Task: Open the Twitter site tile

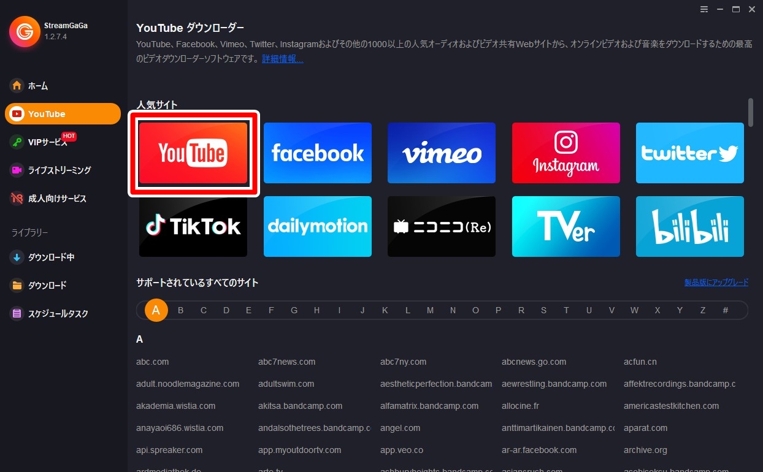Action: [x=690, y=153]
